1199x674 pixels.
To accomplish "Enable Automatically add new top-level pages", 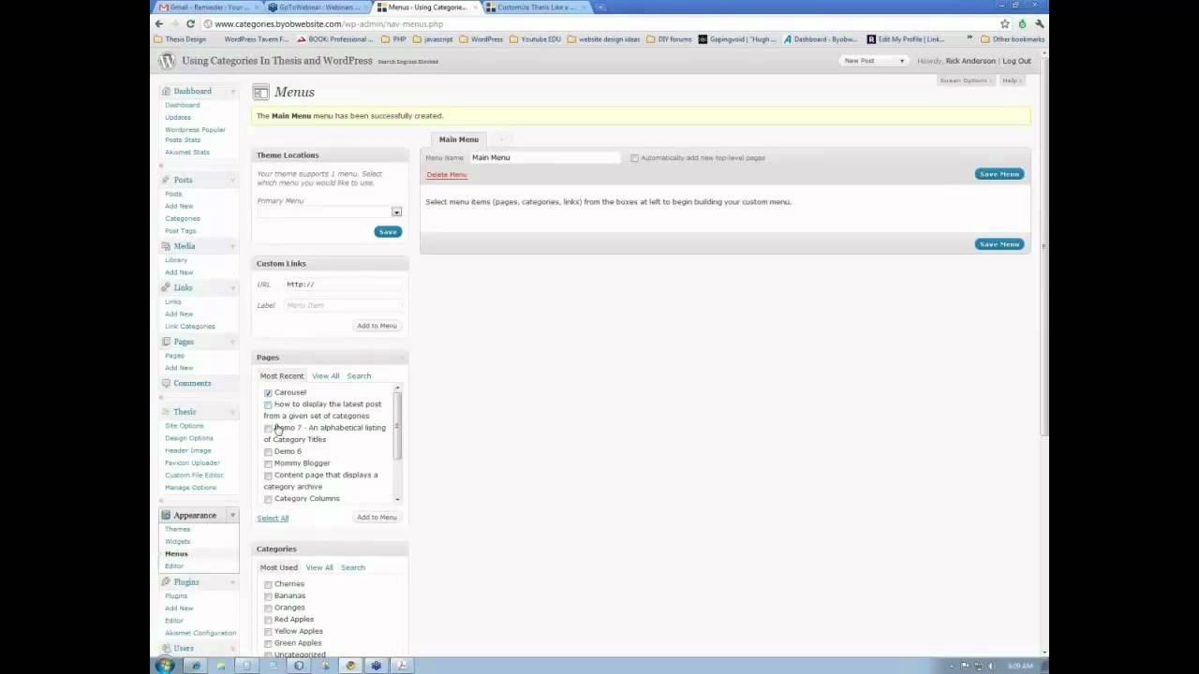I will point(634,158).
